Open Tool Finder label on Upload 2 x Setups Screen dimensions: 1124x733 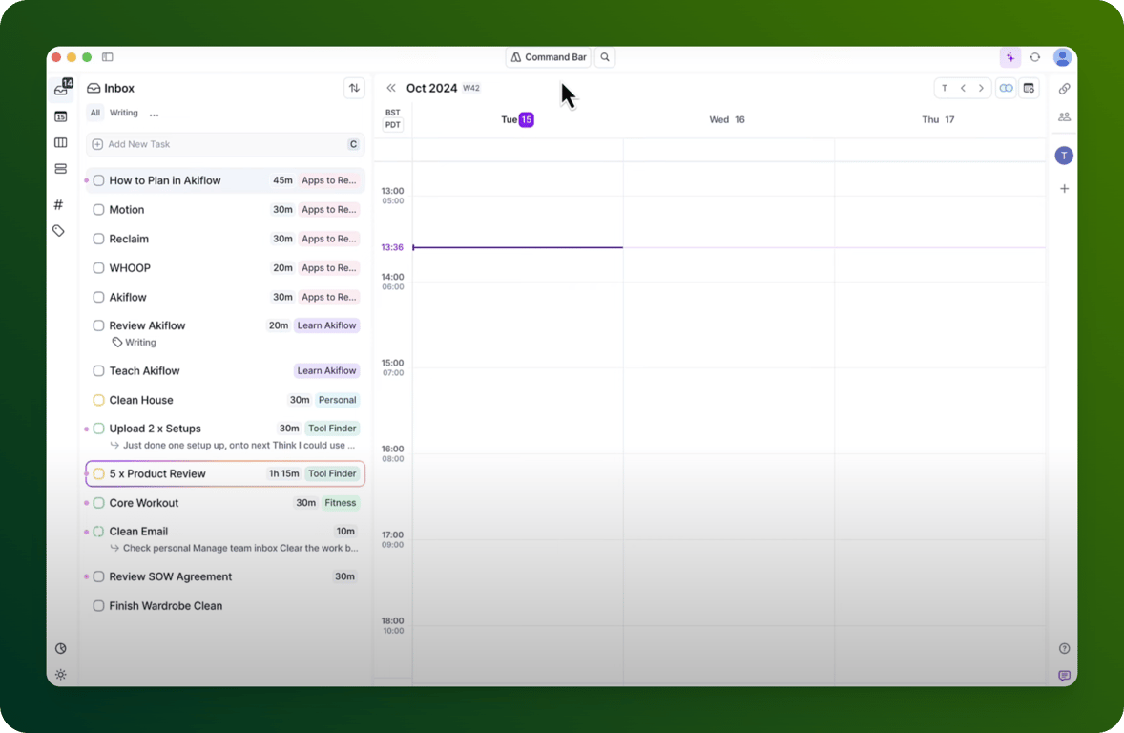pos(332,429)
